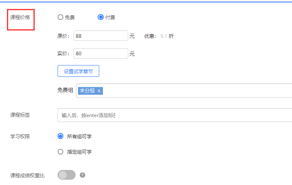Remove the 未分组 tag with its x
The width and height of the screenshot is (292, 185).
pos(99,91)
